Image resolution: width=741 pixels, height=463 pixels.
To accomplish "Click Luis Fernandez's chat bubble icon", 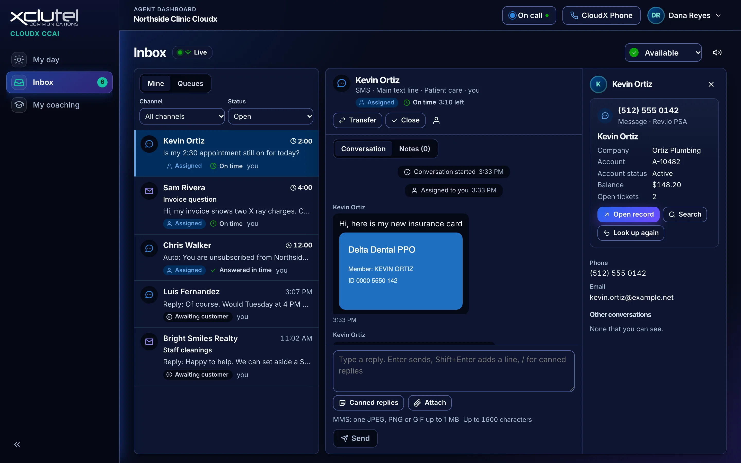I will [x=149, y=295].
